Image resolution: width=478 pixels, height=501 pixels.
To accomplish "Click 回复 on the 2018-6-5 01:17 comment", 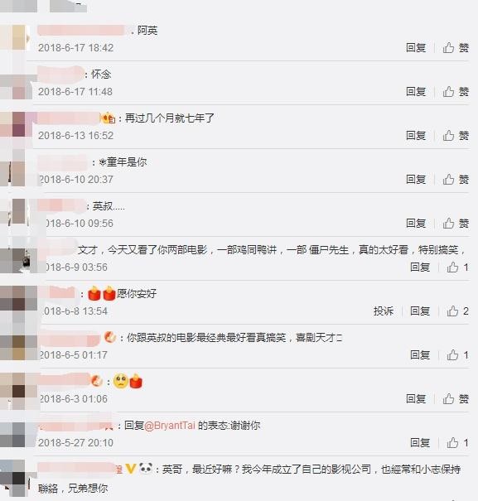I will click(x=420, y=354).
